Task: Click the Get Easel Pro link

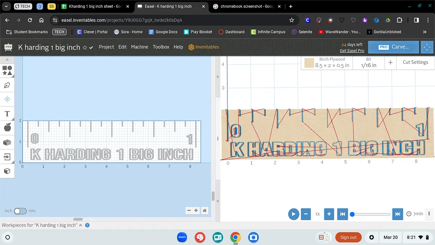Action: (x=352, y=51)
